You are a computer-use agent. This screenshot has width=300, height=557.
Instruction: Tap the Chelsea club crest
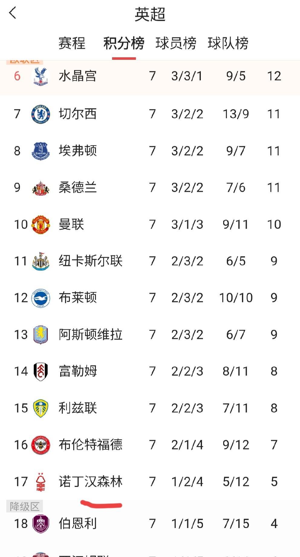coord(41,114)
